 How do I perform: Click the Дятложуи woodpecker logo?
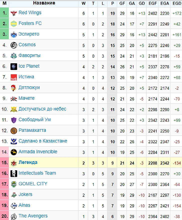tap(13, 88)
